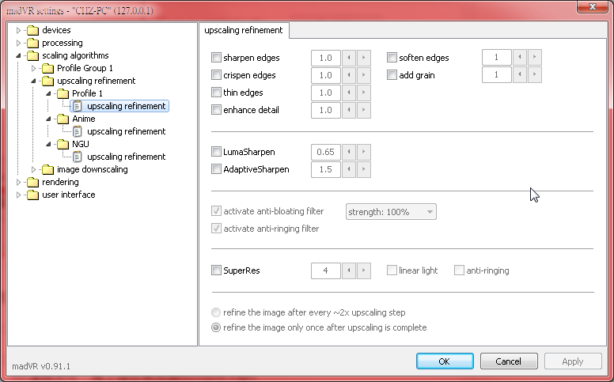Enable the SuperRes checkbox
This screenshot has width=614, height=382.
click(216, 270)
